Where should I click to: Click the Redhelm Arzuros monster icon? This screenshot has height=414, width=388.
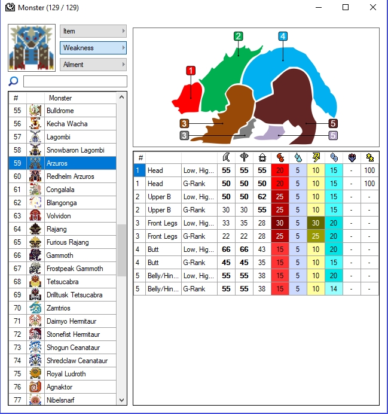[x=35, y=176]
